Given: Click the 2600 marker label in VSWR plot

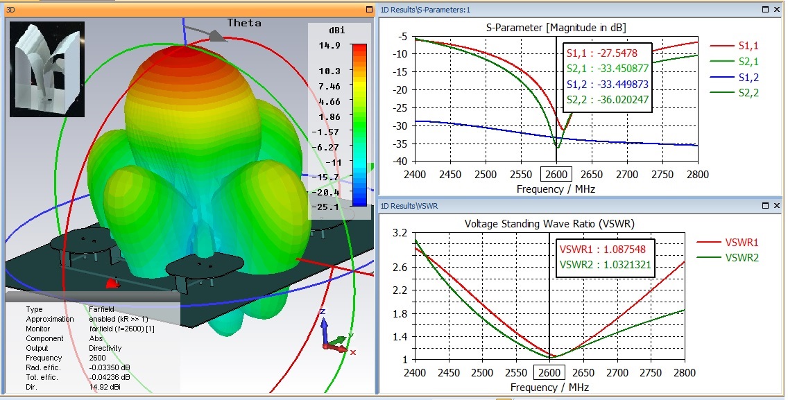Looking at the screenshot, I should pos(549,373).
